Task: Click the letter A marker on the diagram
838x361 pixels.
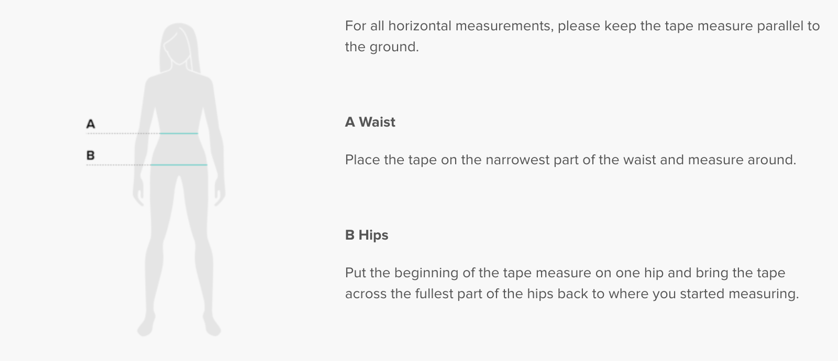Action: pos(91,124)
